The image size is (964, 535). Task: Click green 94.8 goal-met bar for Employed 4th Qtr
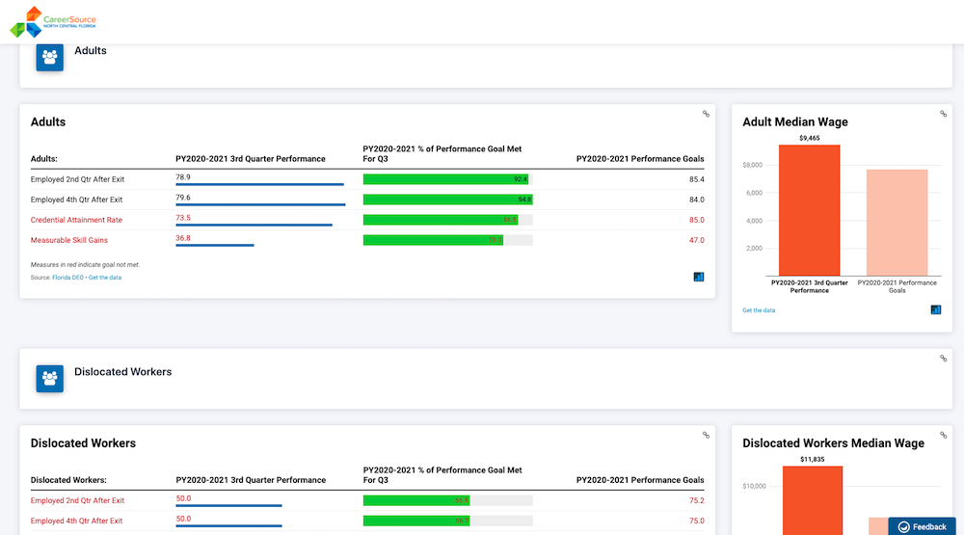tap(447, 200)
